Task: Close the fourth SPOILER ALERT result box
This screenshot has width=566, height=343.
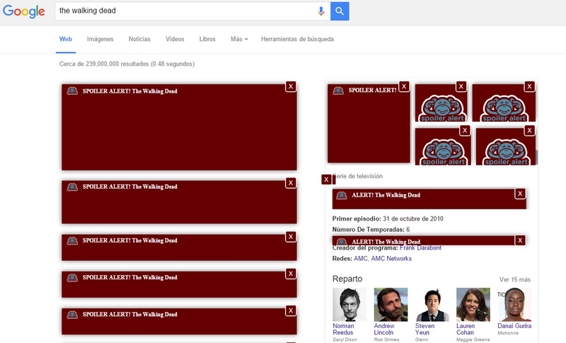Action: [291, 274]
